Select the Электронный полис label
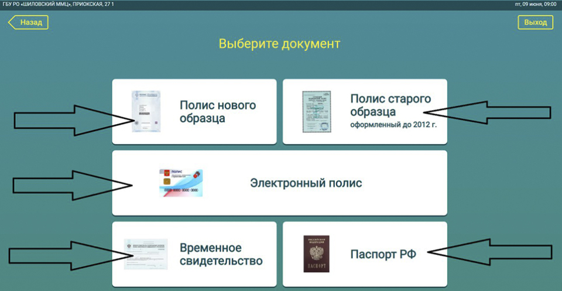The height and width of the screenshot is (291, 562). [x=306, y=183]
